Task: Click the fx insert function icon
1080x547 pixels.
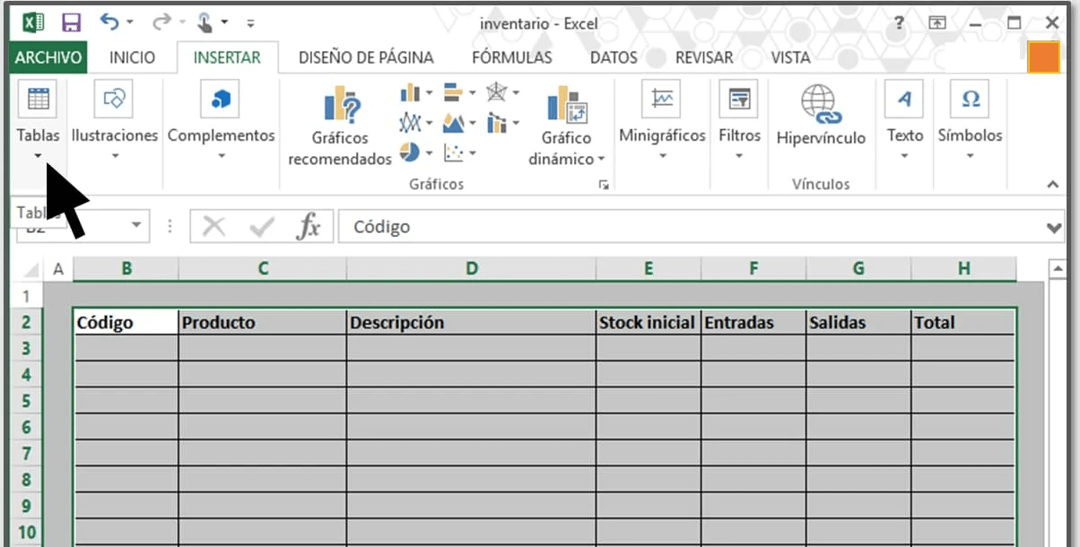Action: click(x=309, y=226)
